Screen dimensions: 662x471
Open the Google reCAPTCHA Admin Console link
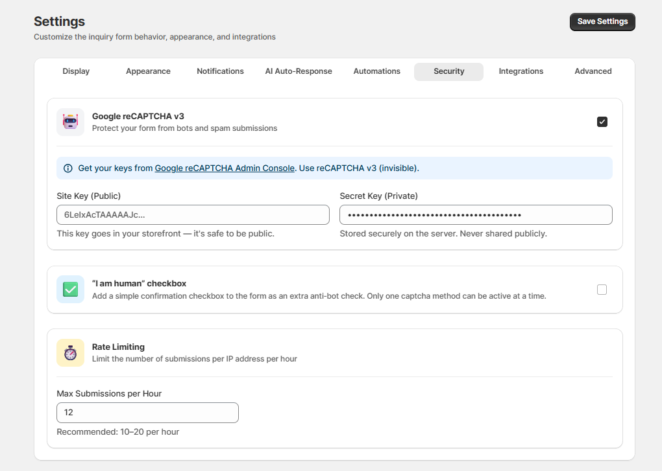[225, 168]
